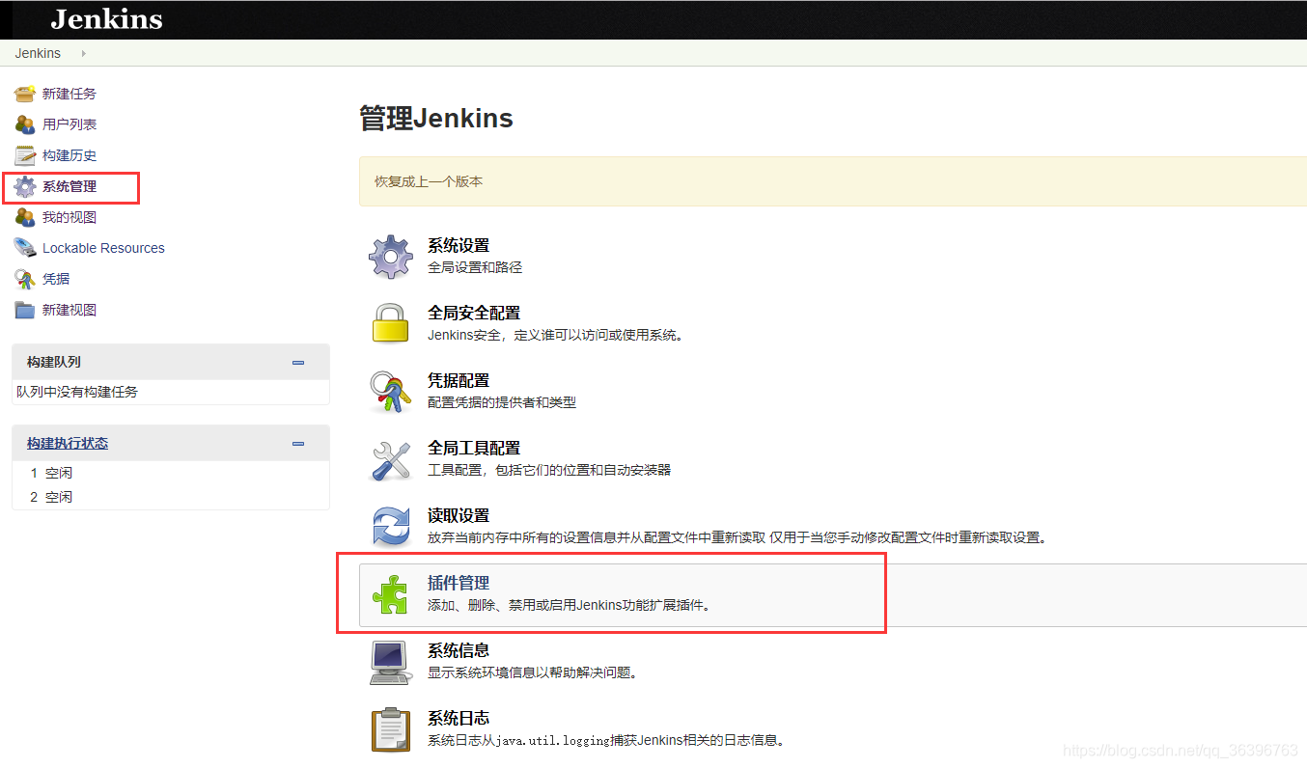This screenshot has width=1307, height=768.
Task: Open 插件管理 heading link
Action: pyautogui.click(x=459, y=584)
